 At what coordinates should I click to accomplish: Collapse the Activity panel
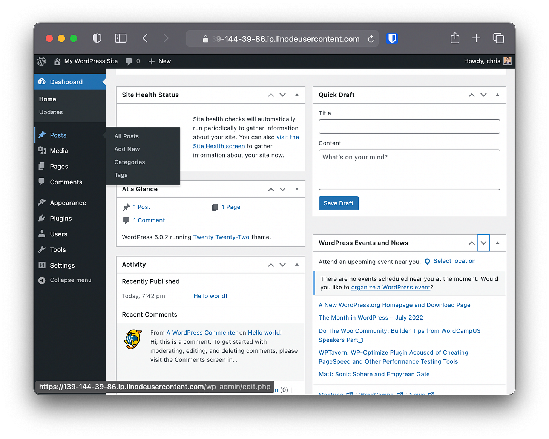click(x=297, y=265)
